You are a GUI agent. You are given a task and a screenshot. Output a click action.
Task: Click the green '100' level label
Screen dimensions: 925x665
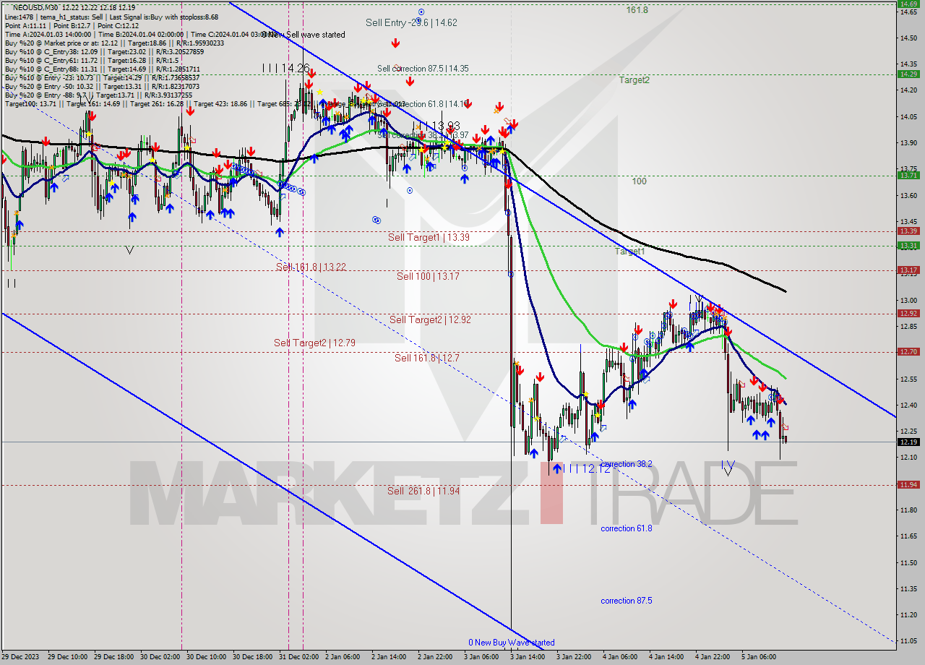[639, 181]
